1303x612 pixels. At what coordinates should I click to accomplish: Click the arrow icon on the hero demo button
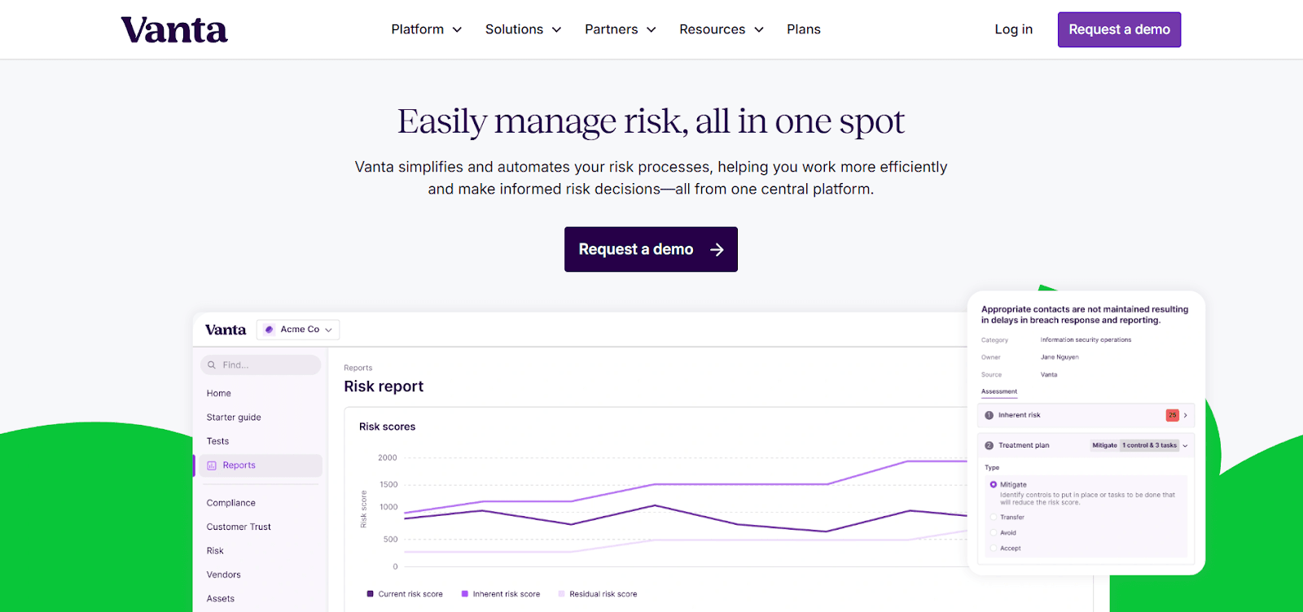pos(717,250)
